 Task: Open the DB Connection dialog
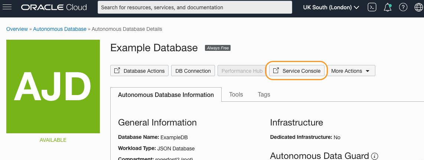tap(193, 71)
